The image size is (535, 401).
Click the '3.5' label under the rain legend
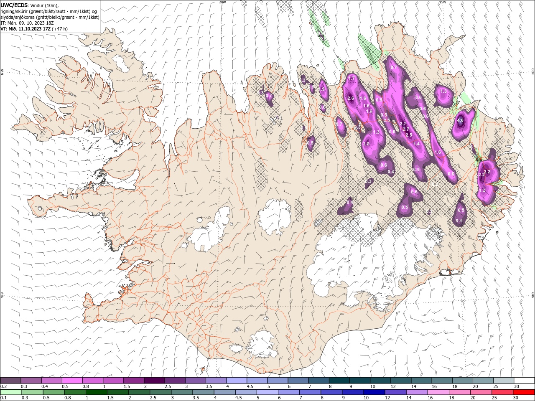(196, 398)
